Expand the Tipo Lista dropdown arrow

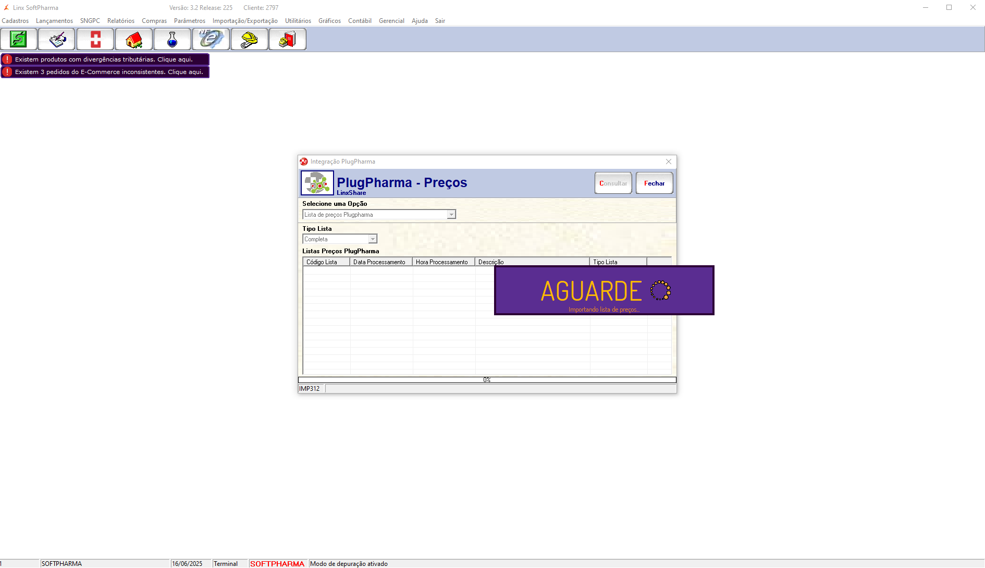tap(373, 239)
